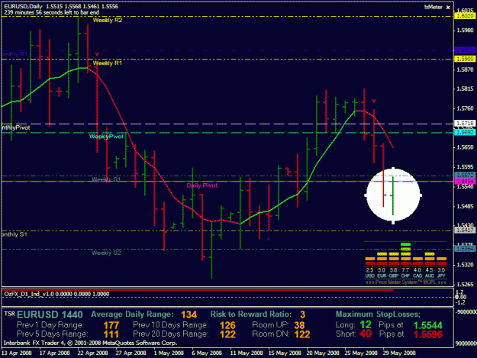Select the Monthly S1 line label
This screenshot has height=358, width=477.
click(15, 234)
